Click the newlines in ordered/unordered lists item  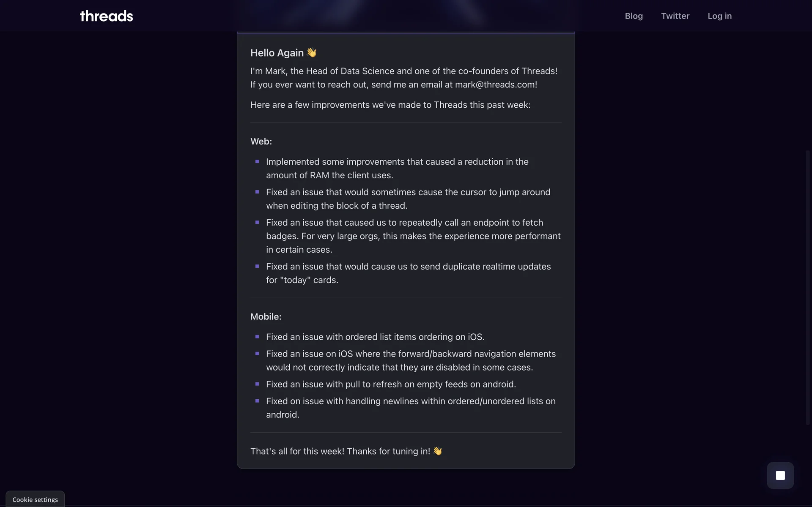tap(410, 408)
